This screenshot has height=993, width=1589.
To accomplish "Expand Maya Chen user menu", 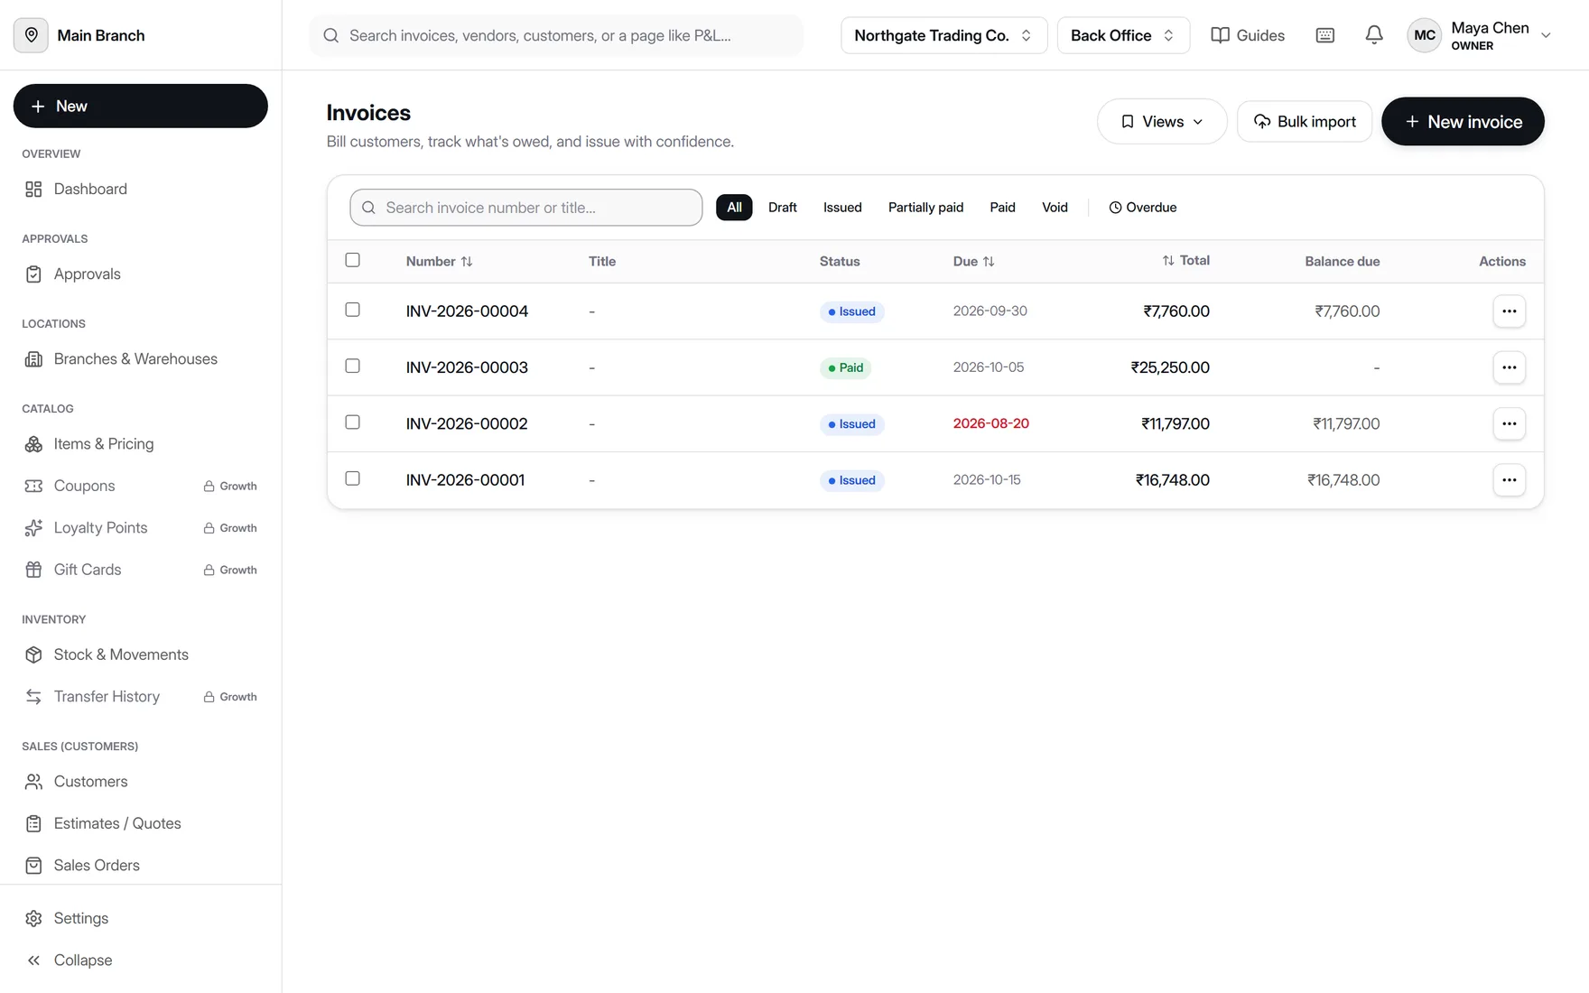I will tap(1479, 35).
